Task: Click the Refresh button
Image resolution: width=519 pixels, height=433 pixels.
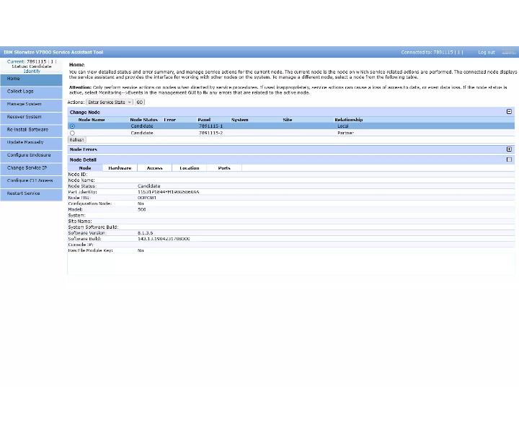Action: [77, 140]
